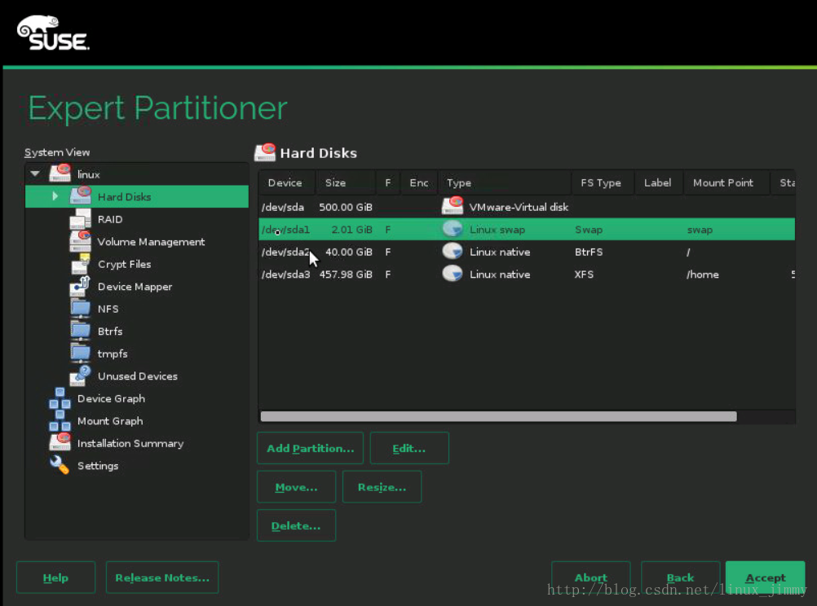Viewport: 817px width, 606px height.
Task: Sort table by FS Type column
Action: coord(603,182)
